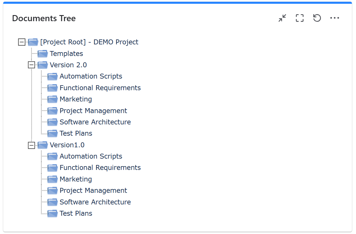Click the Version 2.0 folder icon
The width and height of the screenshot is (356, 234).
pos(43,65)
